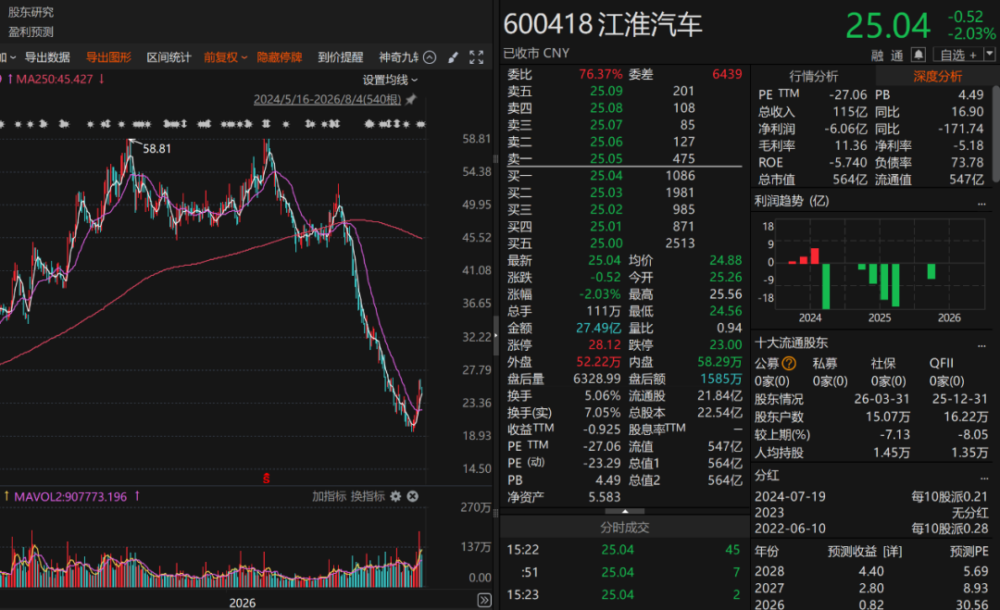Screen dimensions: 1000x610
Task: Click 加指标 add indicator link
Action: coord(329,496)
